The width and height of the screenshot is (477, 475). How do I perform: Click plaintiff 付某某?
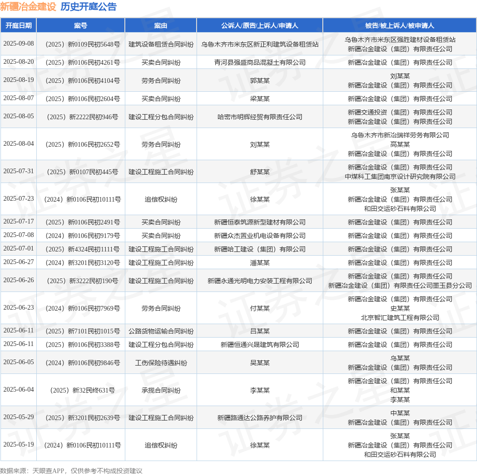(x=260, y=309)
